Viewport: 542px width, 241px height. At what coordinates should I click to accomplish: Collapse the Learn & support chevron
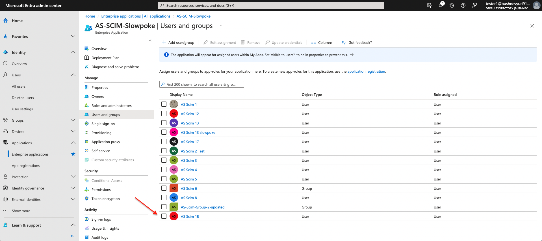point(73,225)
